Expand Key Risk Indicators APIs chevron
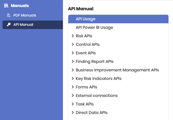The height and width of the screenshot is (120, 173). [x=73, y=78]
